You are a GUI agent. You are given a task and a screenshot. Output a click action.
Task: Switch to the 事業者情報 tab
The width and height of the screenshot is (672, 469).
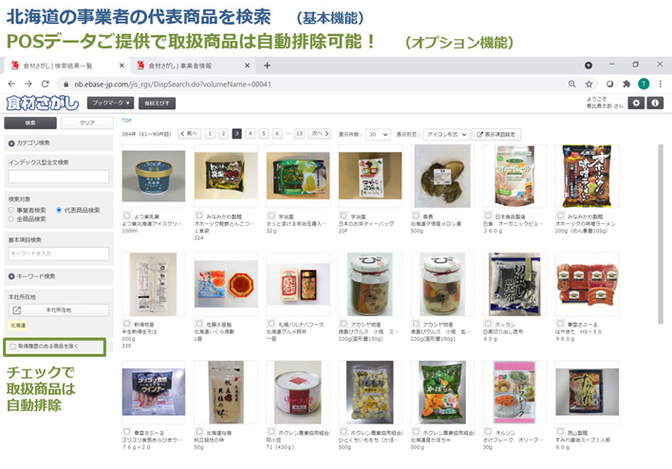(x=192, y=66)
